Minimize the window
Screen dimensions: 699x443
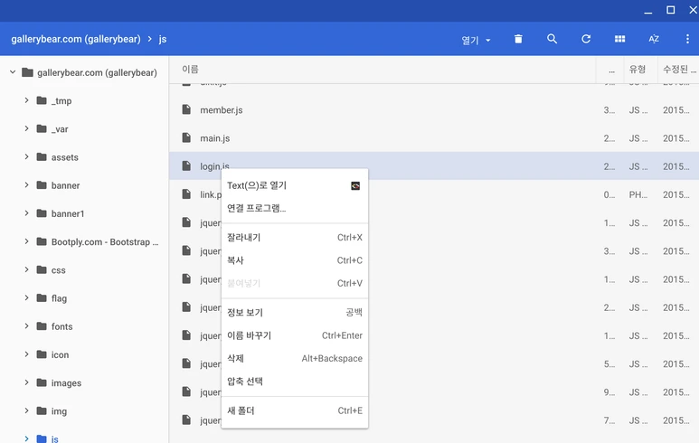(648, 12)
